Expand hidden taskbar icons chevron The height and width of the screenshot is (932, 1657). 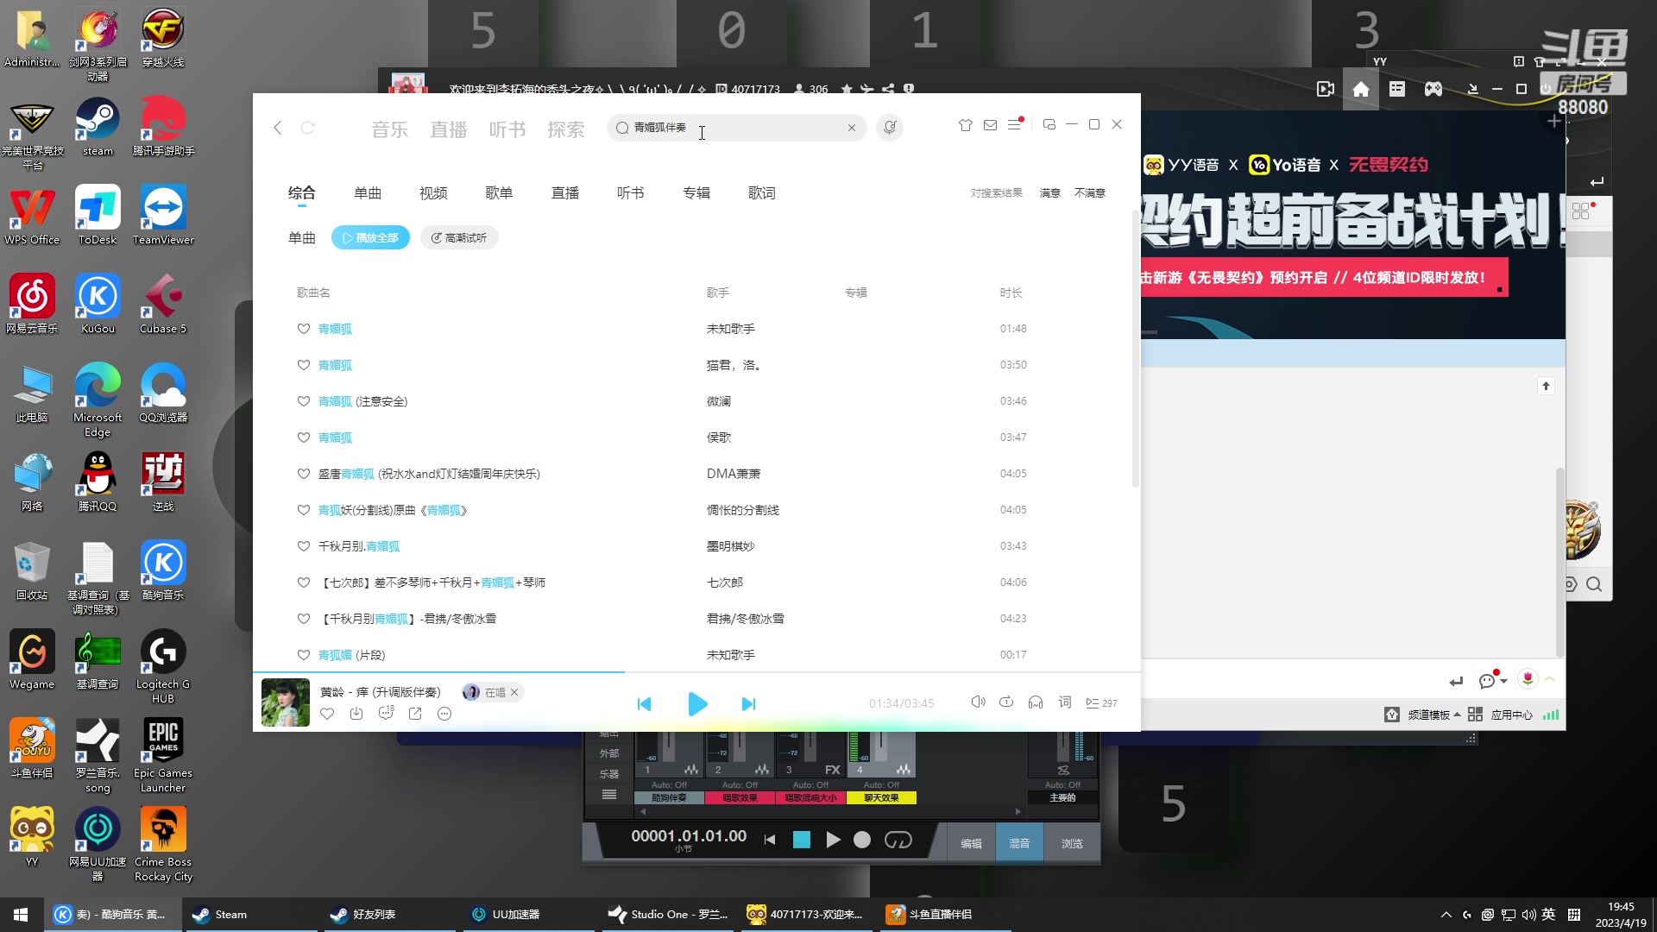click(1446, 914)
